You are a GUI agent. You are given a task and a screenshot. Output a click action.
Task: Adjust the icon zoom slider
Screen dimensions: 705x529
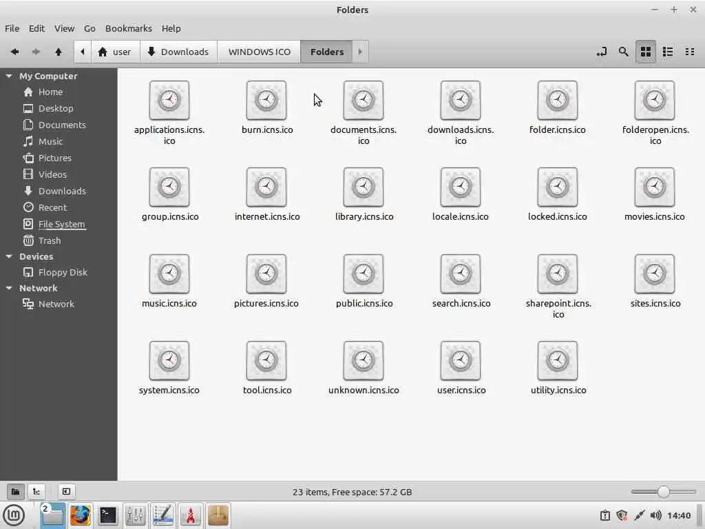click(x=663, y=492)
